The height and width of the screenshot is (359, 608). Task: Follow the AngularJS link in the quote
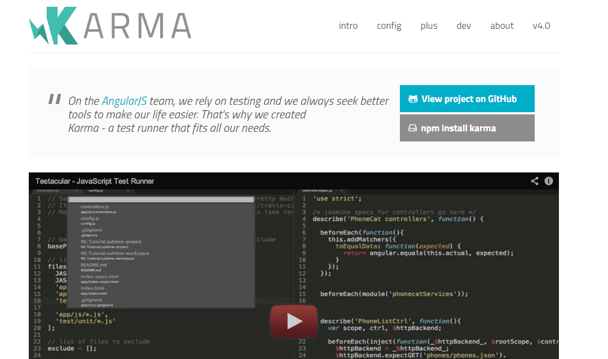pyautogui.click(x=124, y=101)
